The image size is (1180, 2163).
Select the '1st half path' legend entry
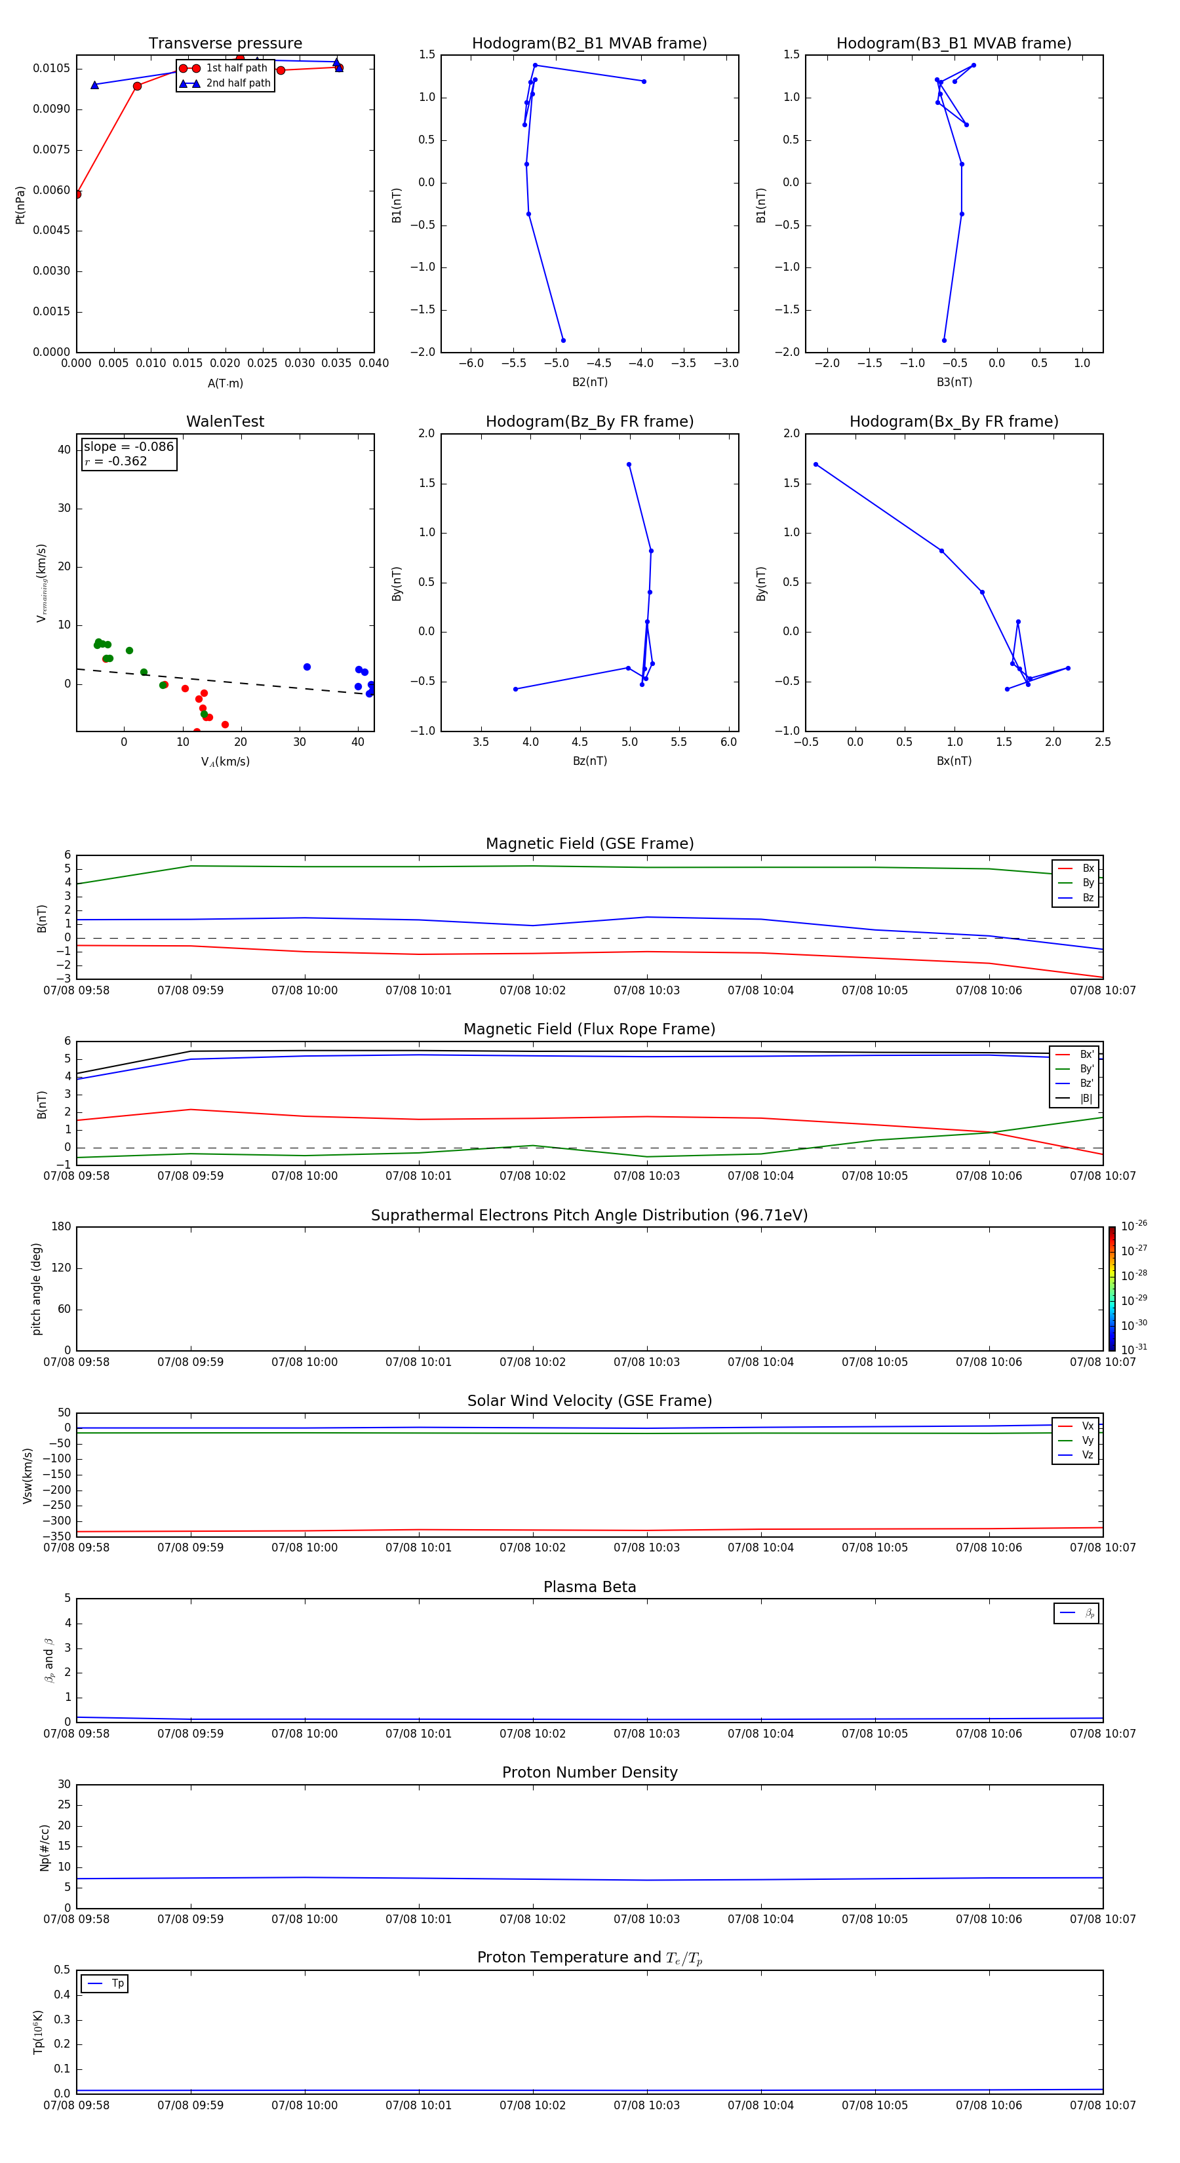[224, 68]
